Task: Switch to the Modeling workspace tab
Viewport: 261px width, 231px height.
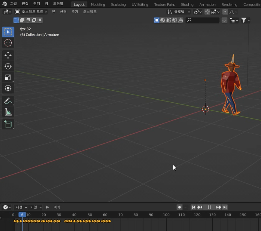Action: coord(98,5)
